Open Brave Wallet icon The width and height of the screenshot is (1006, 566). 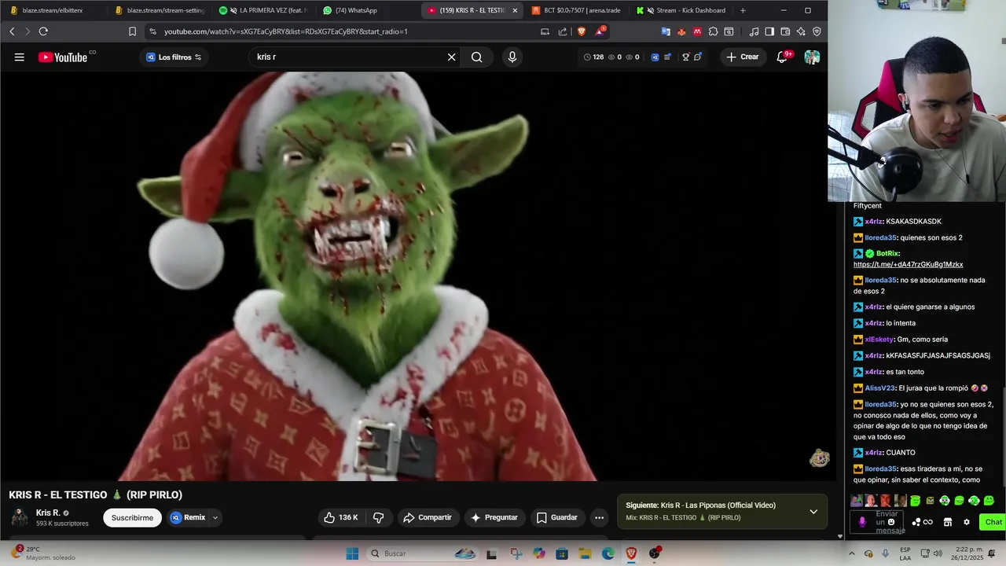tap(785, 31)
